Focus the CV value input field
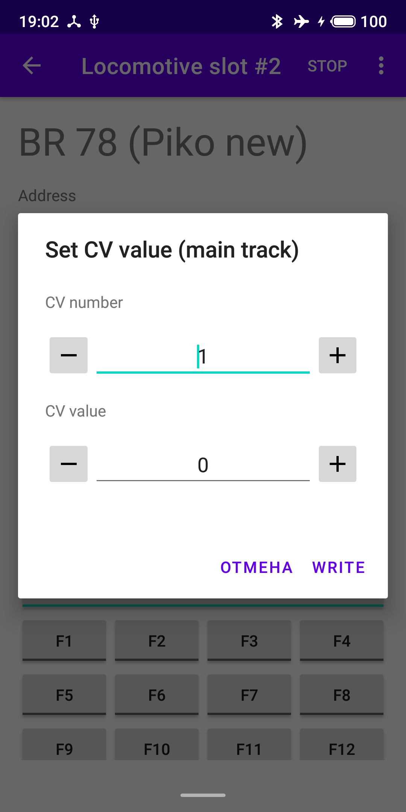406x812 pixels. tap(203, 465)
